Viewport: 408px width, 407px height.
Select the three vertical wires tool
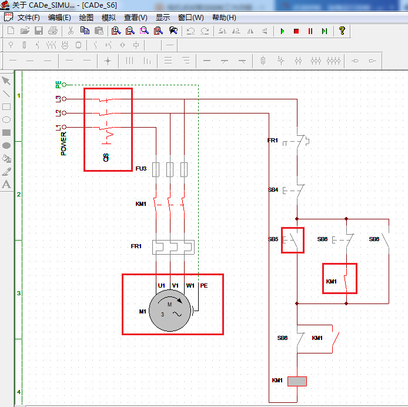(x=129, y=61)
